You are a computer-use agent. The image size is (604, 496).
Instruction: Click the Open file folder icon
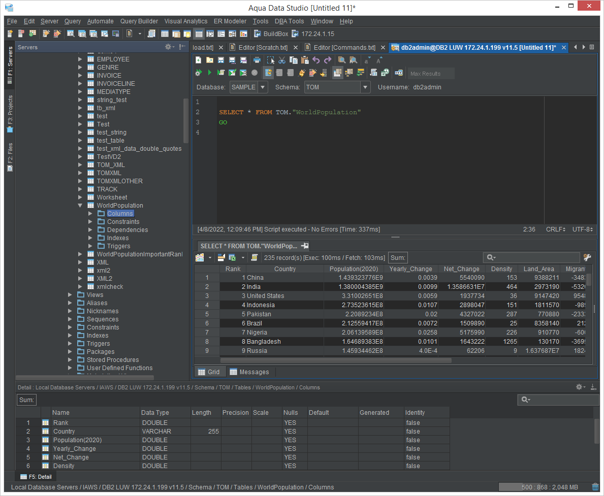[x=210, y=60]
